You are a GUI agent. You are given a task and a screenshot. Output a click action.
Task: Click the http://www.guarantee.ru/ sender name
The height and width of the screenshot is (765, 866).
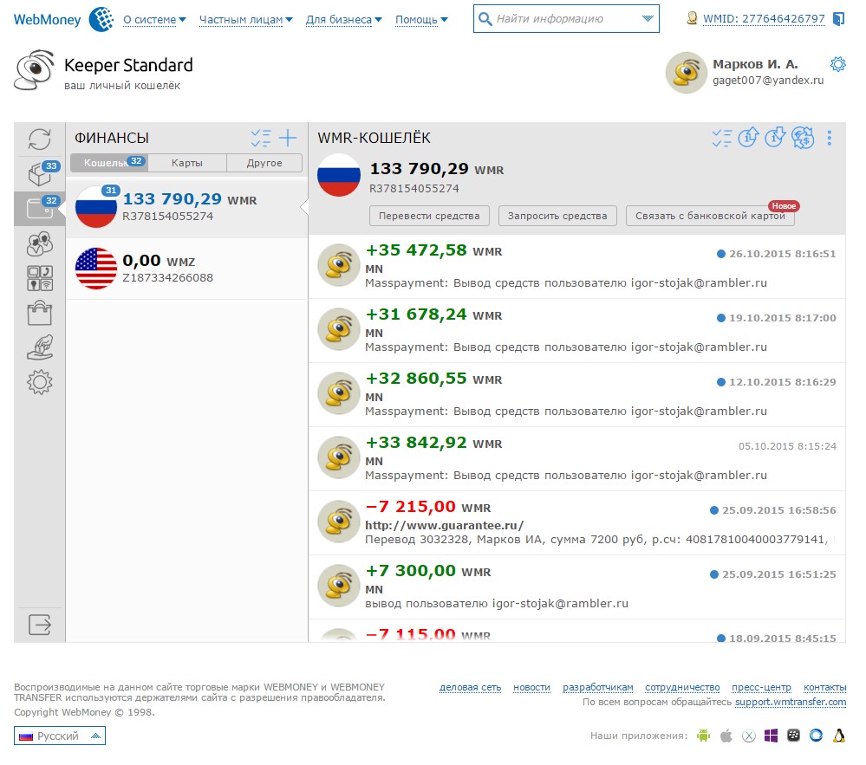point(445,526)
